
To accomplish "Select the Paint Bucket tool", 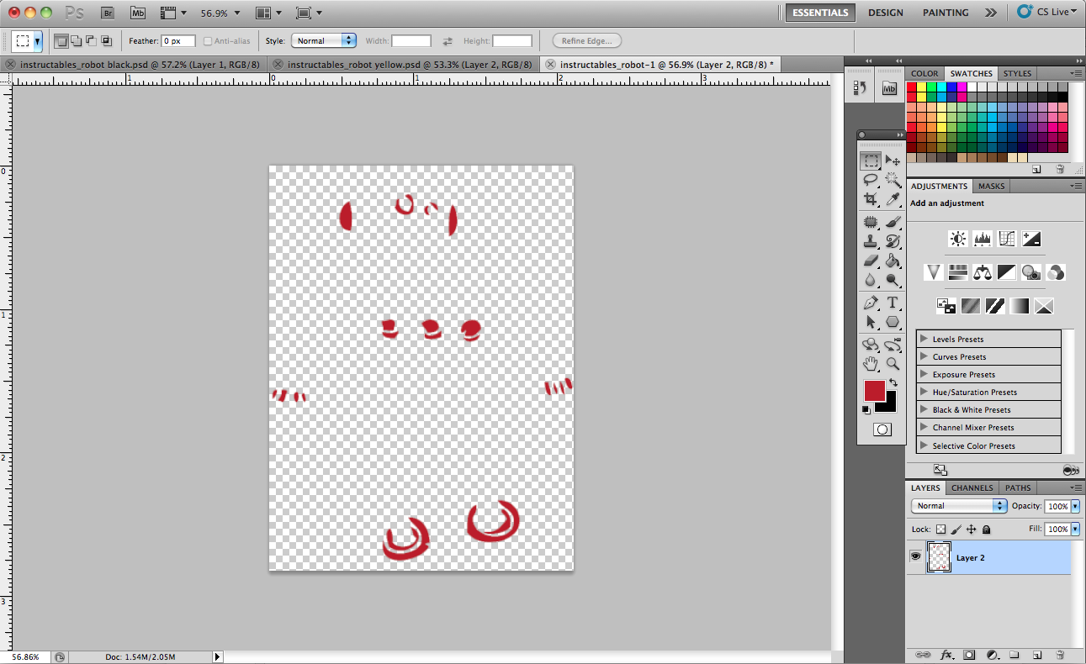I will tap(893, 261).
